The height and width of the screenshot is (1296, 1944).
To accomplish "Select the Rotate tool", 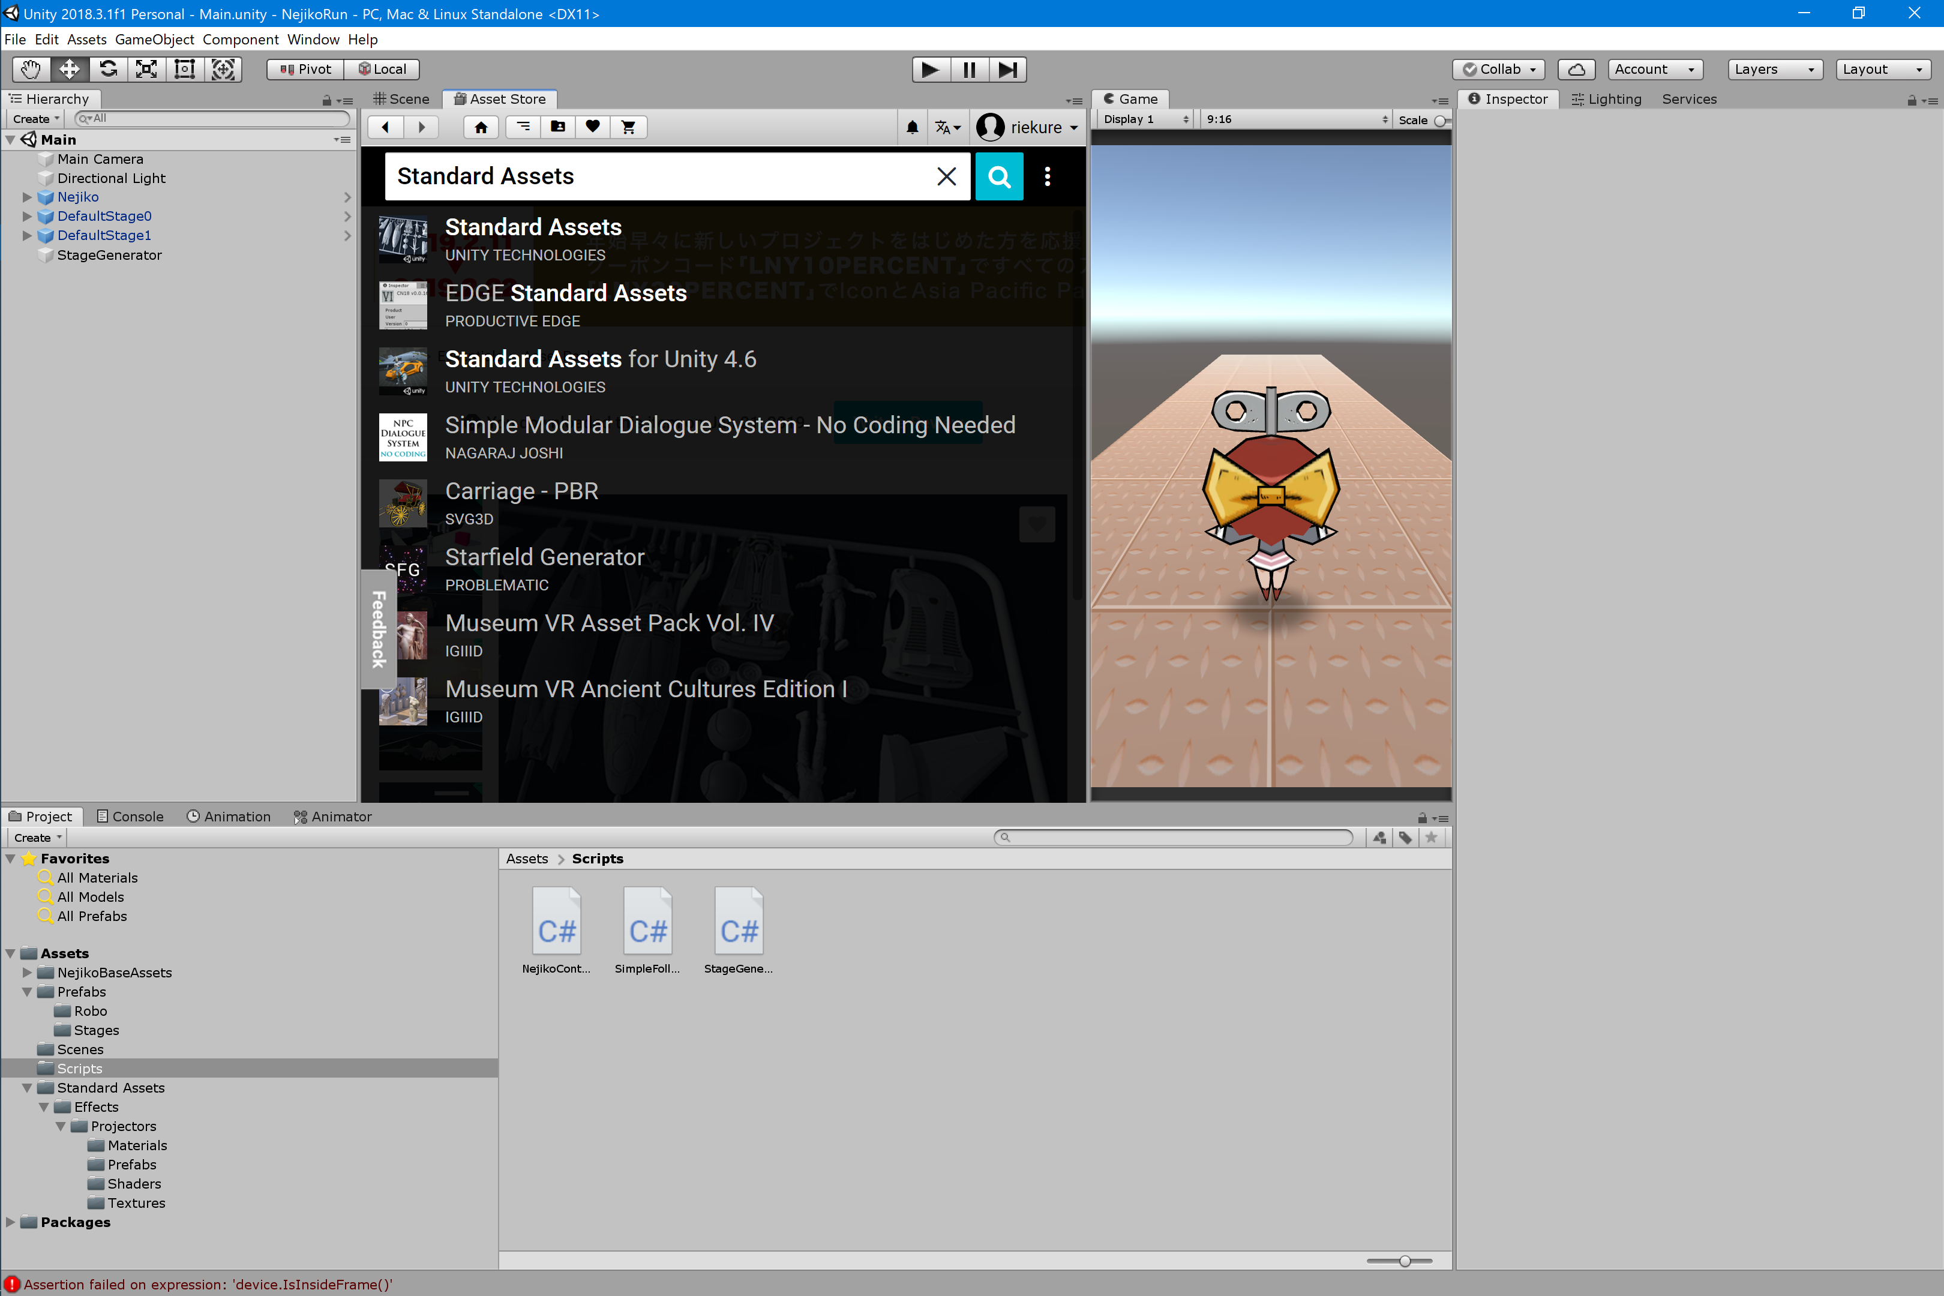I will 107,70.
